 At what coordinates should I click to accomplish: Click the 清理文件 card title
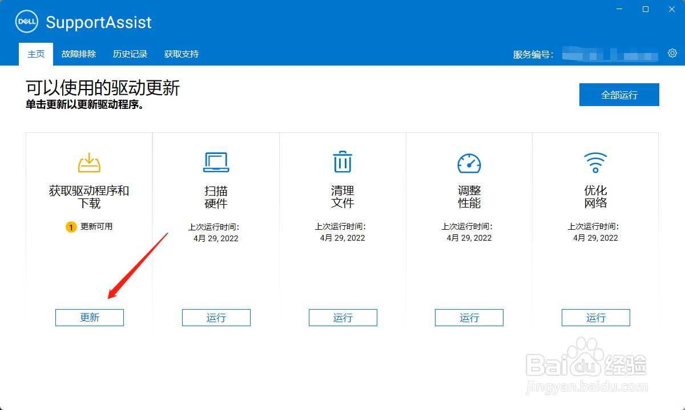(342, 197)
